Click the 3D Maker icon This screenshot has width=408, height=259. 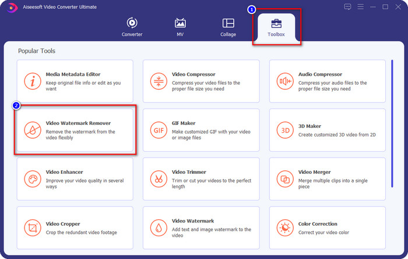click(x=284, y=129)
